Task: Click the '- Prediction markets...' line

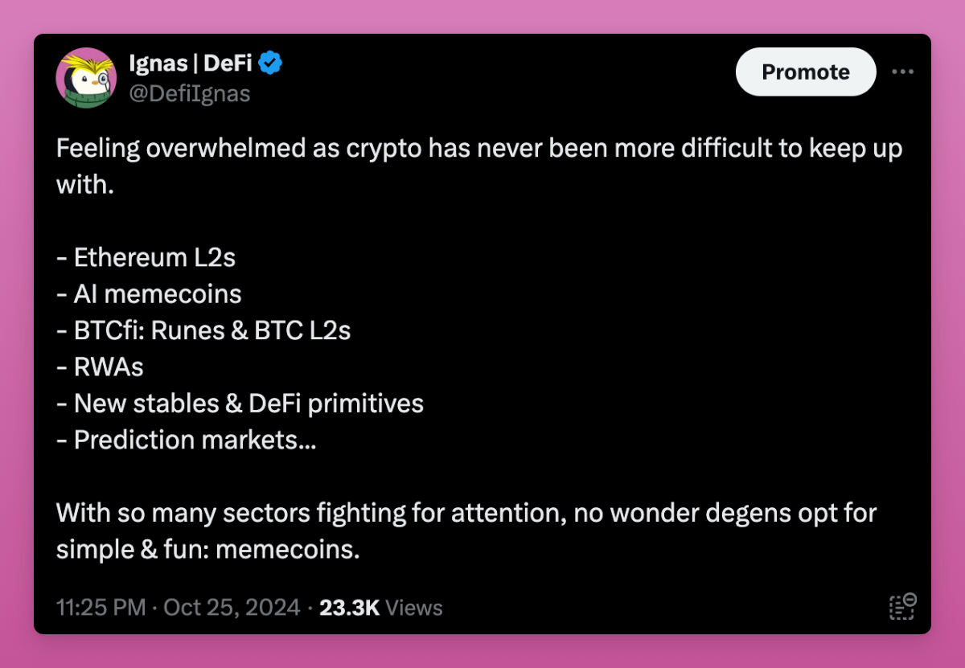Action: coord(187,441)
